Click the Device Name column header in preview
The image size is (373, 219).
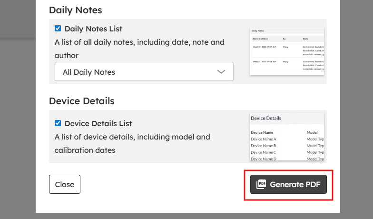(262, 132)
